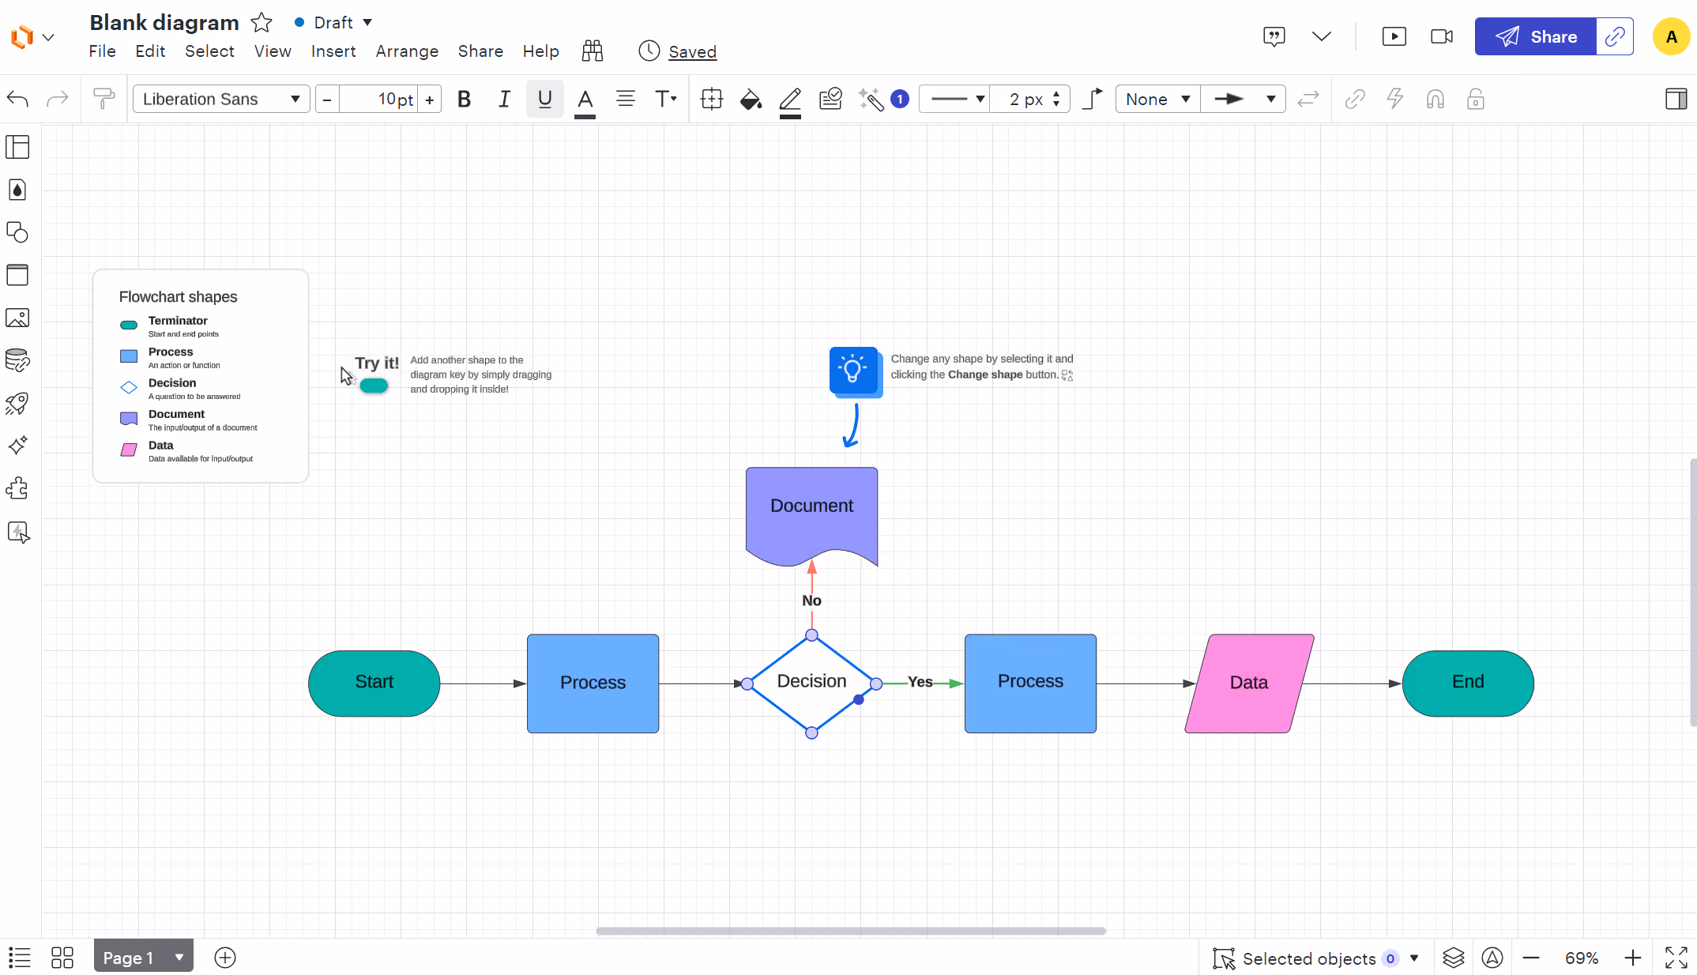Image resolution: width=1697 pixels, height=975 pixels.
Task: Click the fill color paint bucket icon
Action: pyautogui.click(x=751, y=100)
